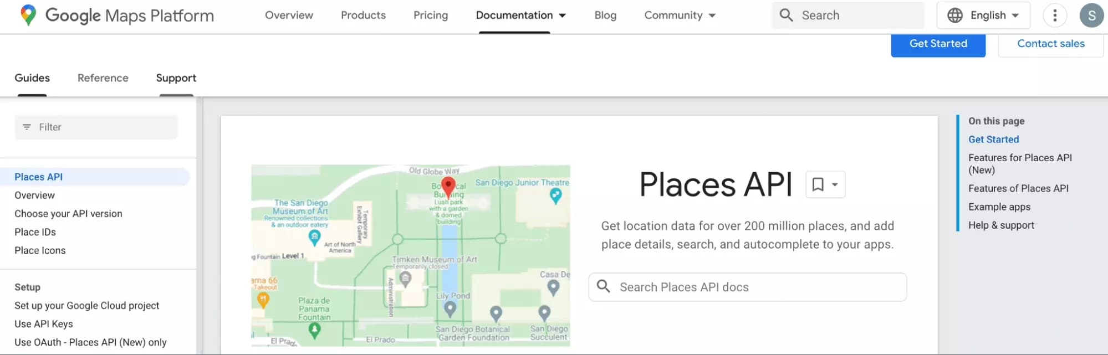Click the bookmark icon beside Places API

point(818,184)
